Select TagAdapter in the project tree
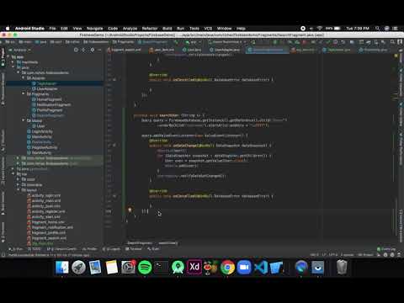The height and width of the screenshot is (303, 404). point(46,83)
